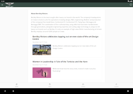Tap the pink superhero shadow thumbnail
Viewport: 133px width, 94px height.
coord(42,73)
